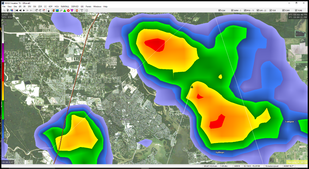Image resolution: width=309 pixels, height=169 pixels.
Task: Click the magnifier icon with red X
Action: [44, 10]
